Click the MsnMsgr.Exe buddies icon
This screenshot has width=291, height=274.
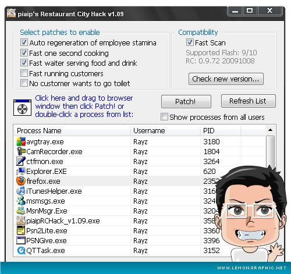click(x=21, y=211)
